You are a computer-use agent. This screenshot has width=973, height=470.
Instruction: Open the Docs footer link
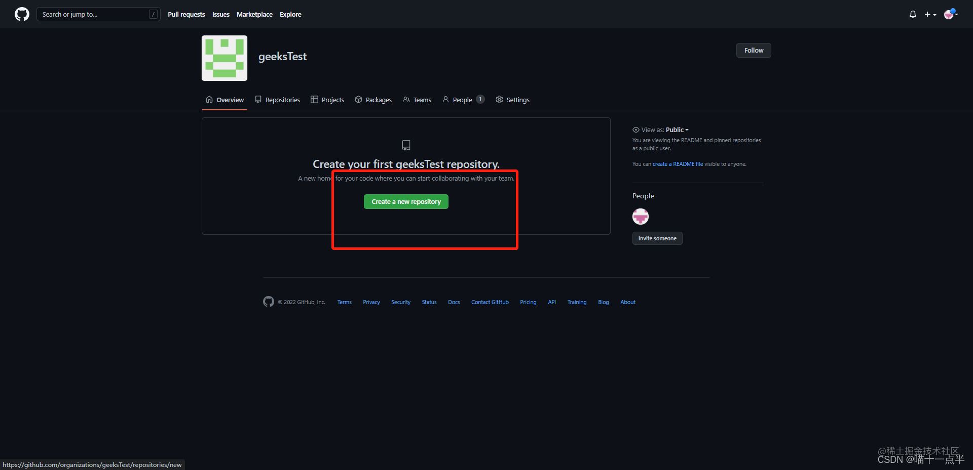click(x=454, y=302)
